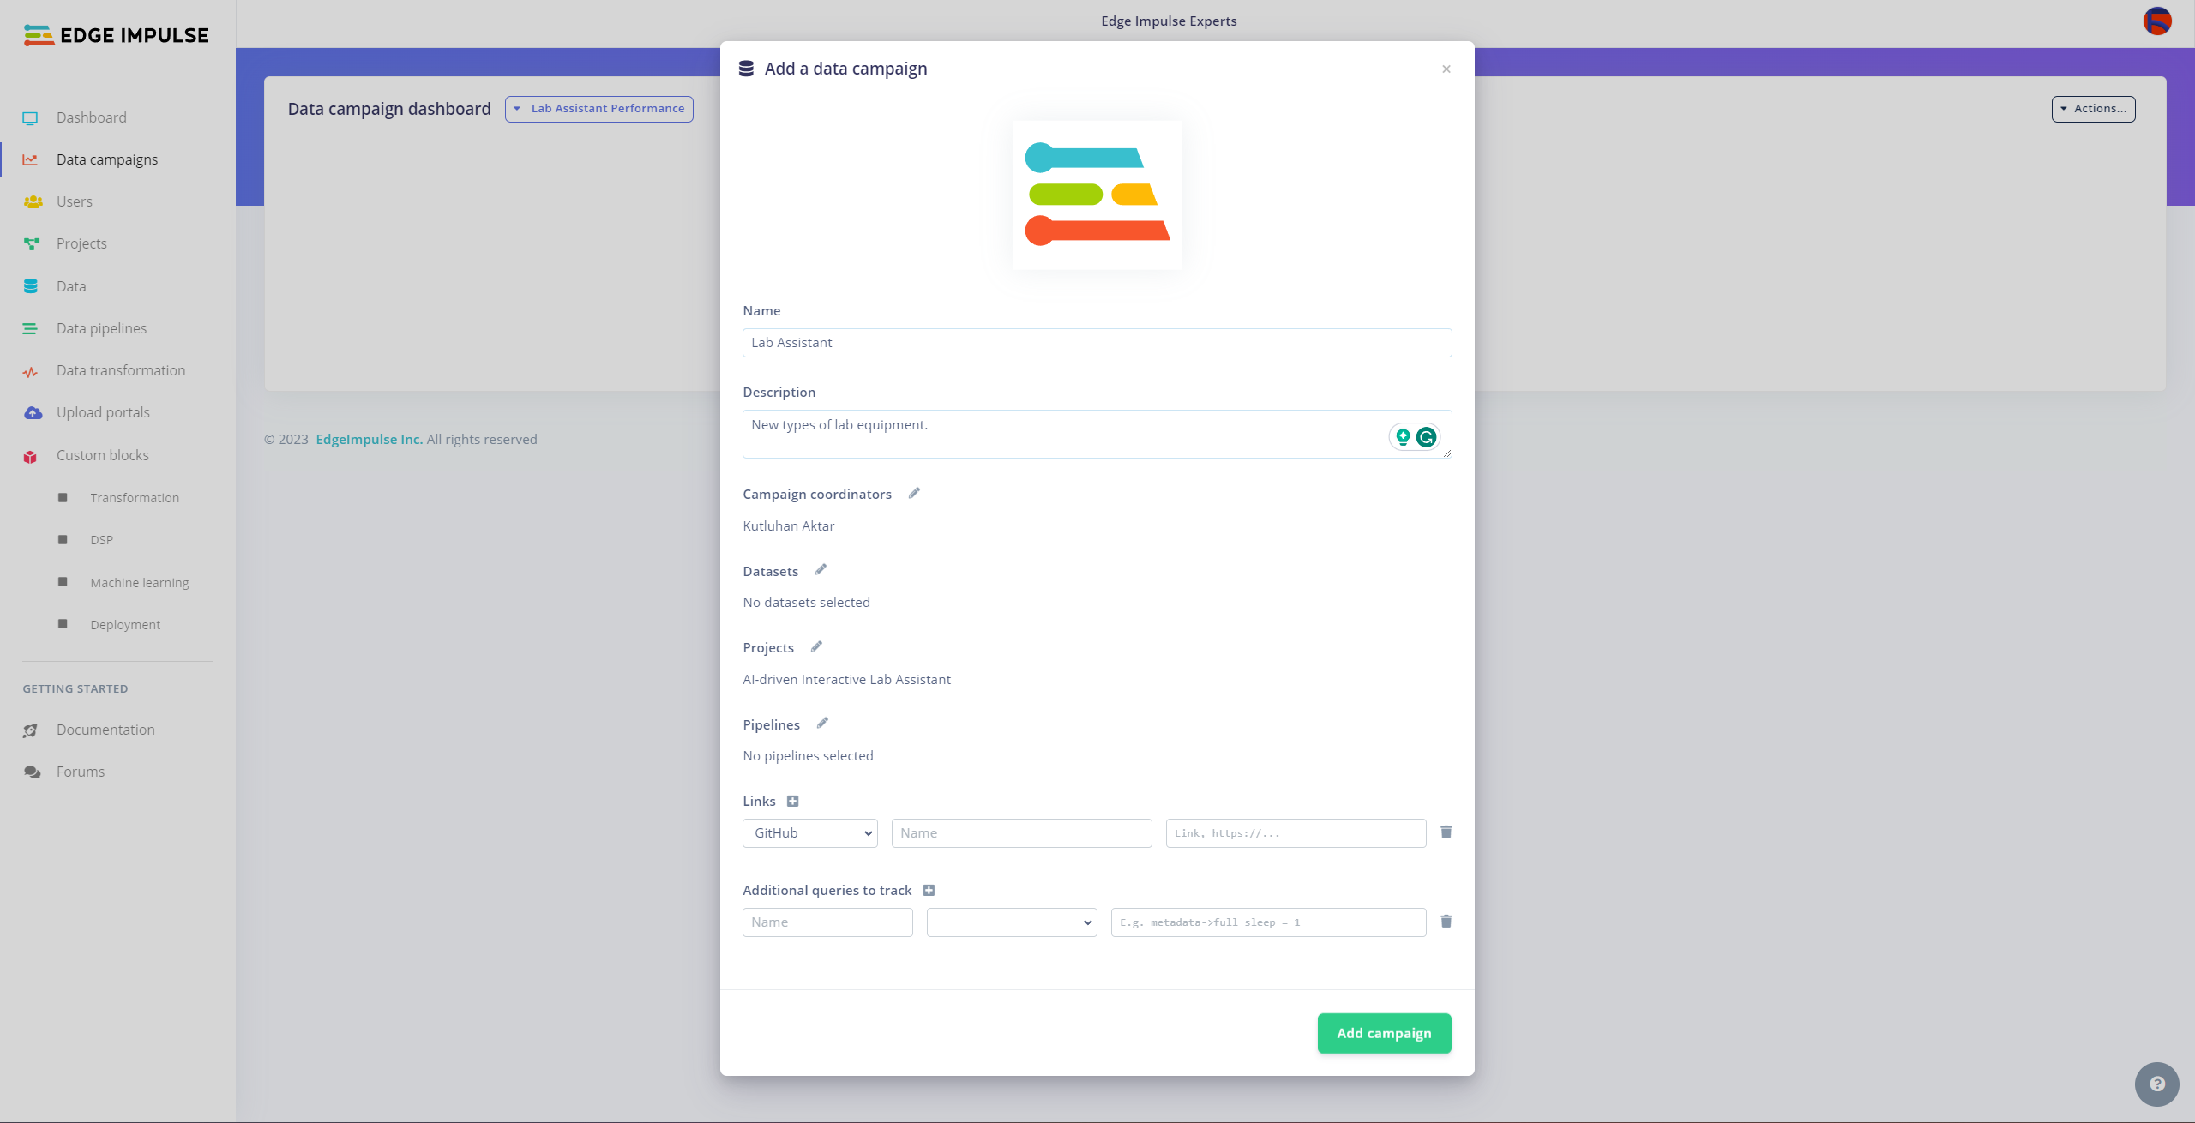Click the pencil icon beside Campaign coordinators
The width and height of the screenshot is (2195, 1123).
point(914,493)
